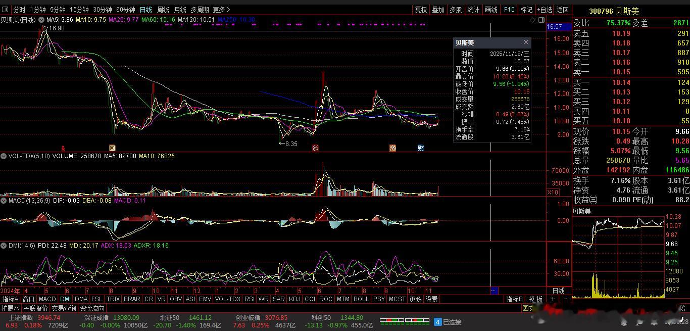The width and height of the screenshot is (690, 331).
Task: Click the red 涨 marker on the chart
Action: tap(315, 148)
